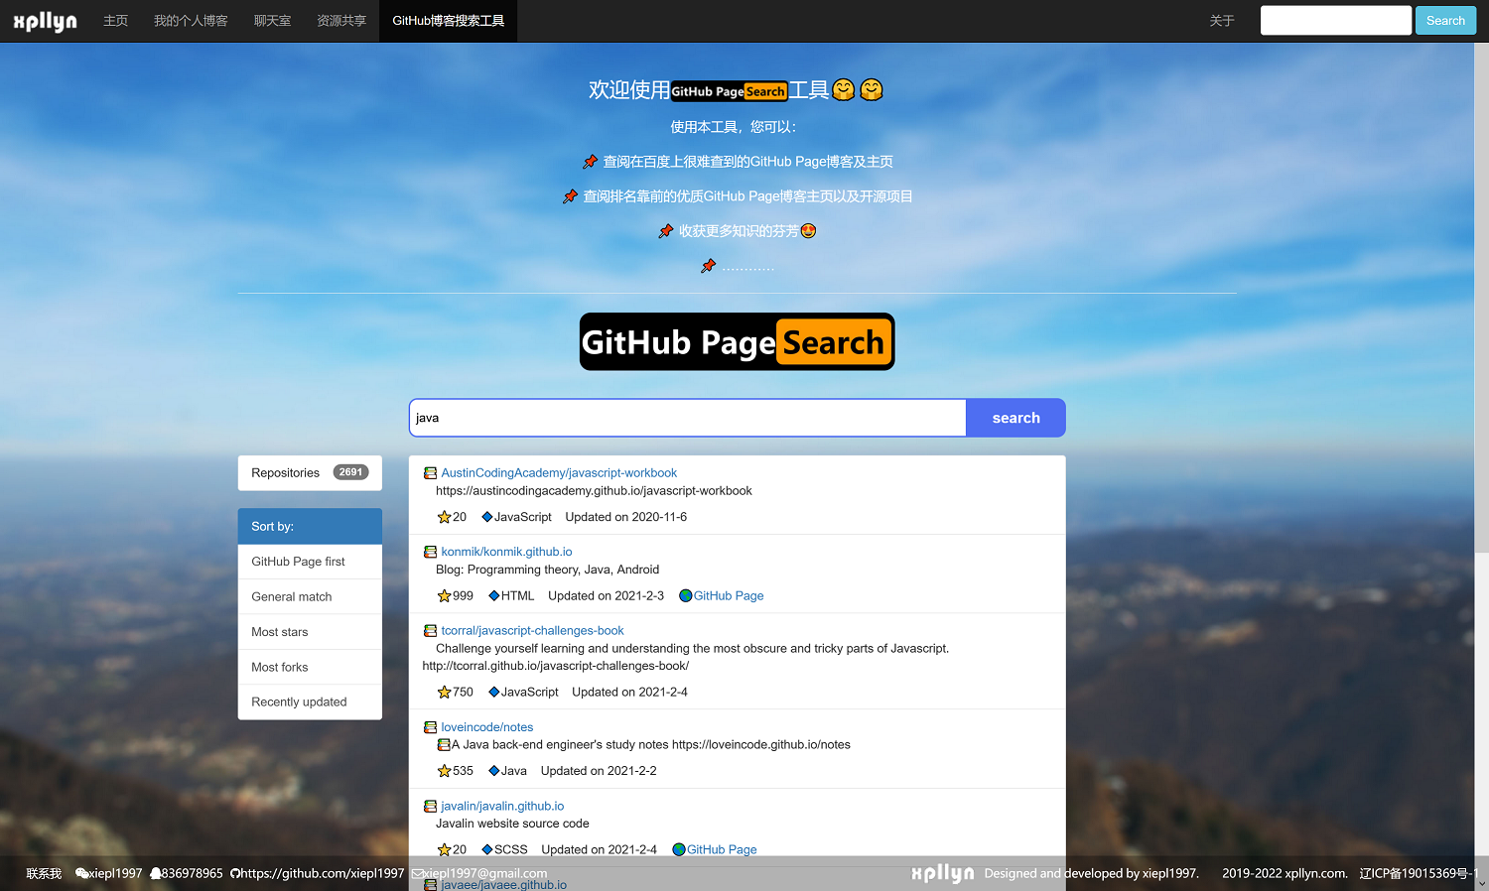
Task: Open GitHub Page link for konmik
Action: pyautogui.click(x=729, y=595)
